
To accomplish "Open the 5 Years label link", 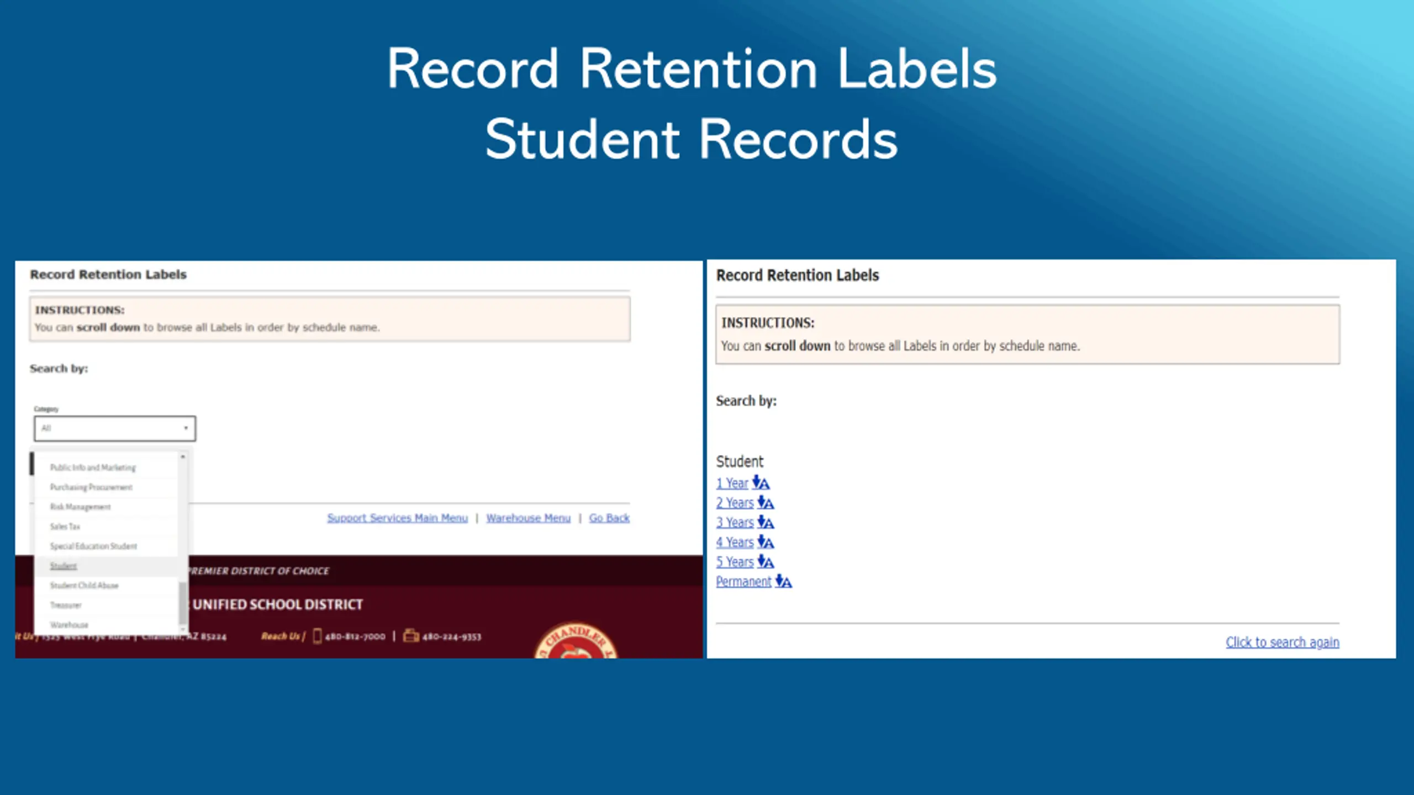I will click(735, 562).
